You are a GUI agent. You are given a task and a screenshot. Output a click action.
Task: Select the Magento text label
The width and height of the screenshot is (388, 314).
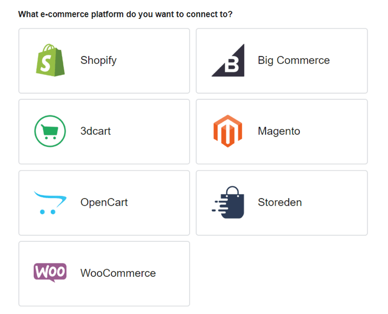coord(279,131)
